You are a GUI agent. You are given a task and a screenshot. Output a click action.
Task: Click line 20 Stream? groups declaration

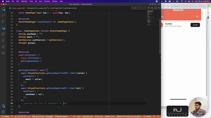pyautogui.click(x=27, y=43)
